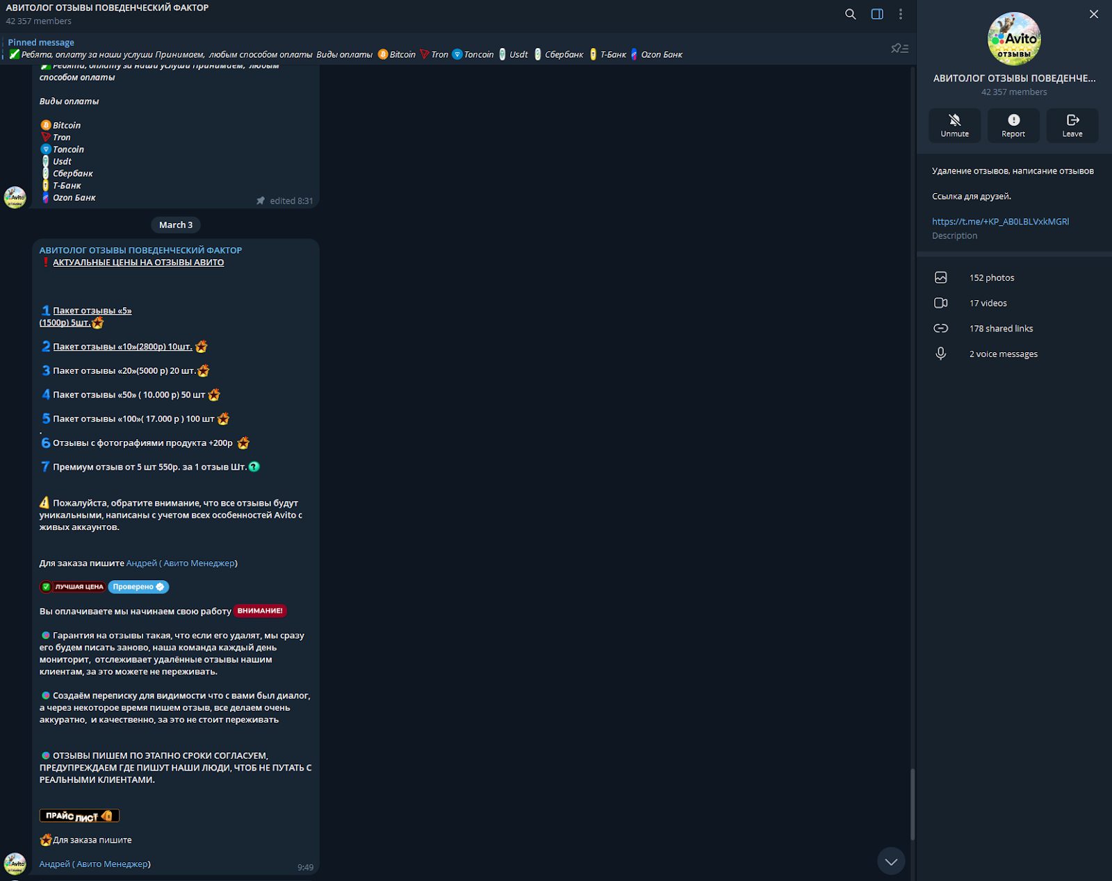Image resolution: width=1112 pixels, height=881 pixels.
Task: Click Андрей (Авито Менеджер) link after 'Для заказа пишите'
Action: tap(181, 563)
